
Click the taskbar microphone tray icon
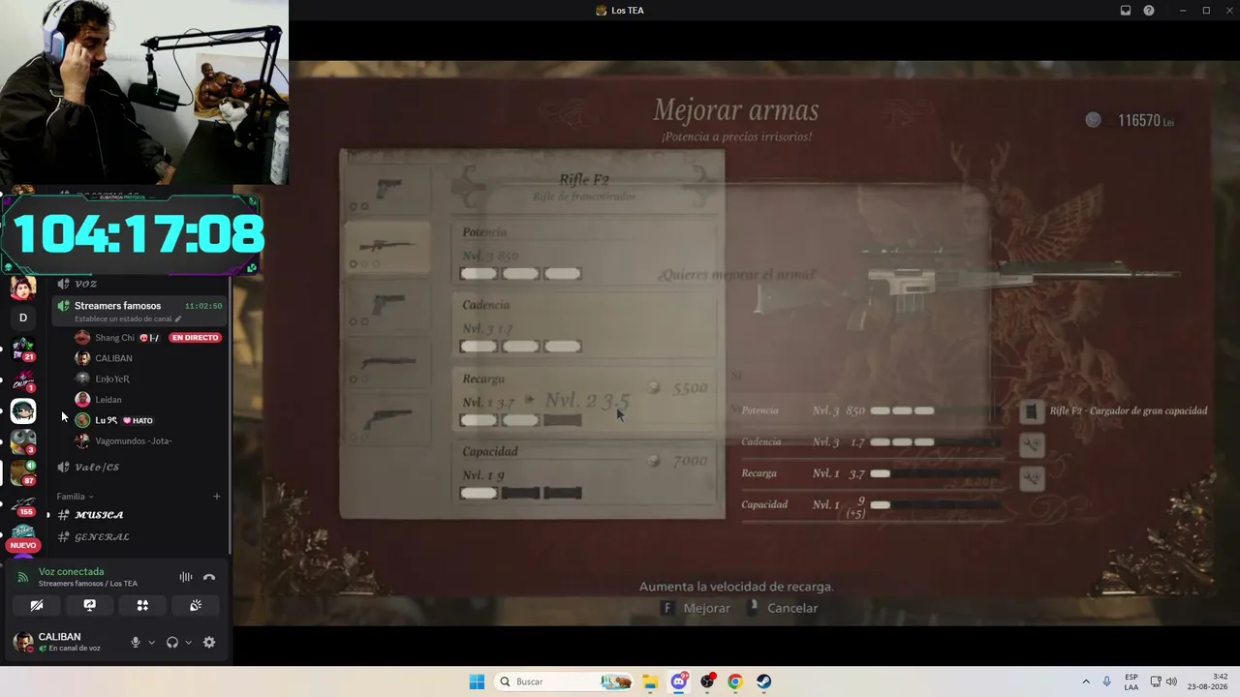1107,682
